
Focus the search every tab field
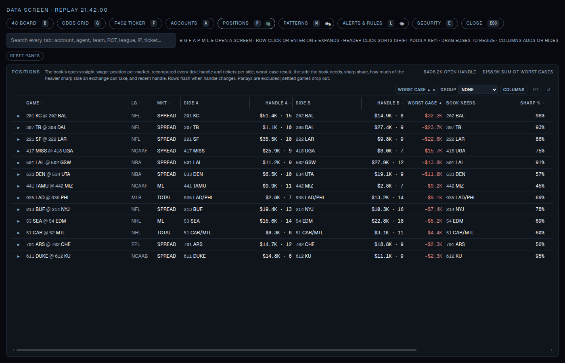(x=91, y=40)
